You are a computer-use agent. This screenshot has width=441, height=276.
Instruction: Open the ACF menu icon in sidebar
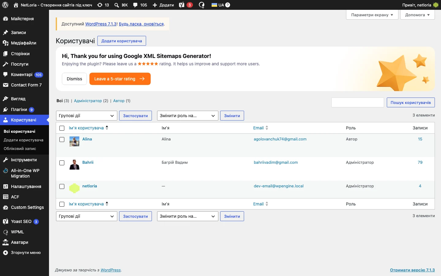(x=6, y=197)
